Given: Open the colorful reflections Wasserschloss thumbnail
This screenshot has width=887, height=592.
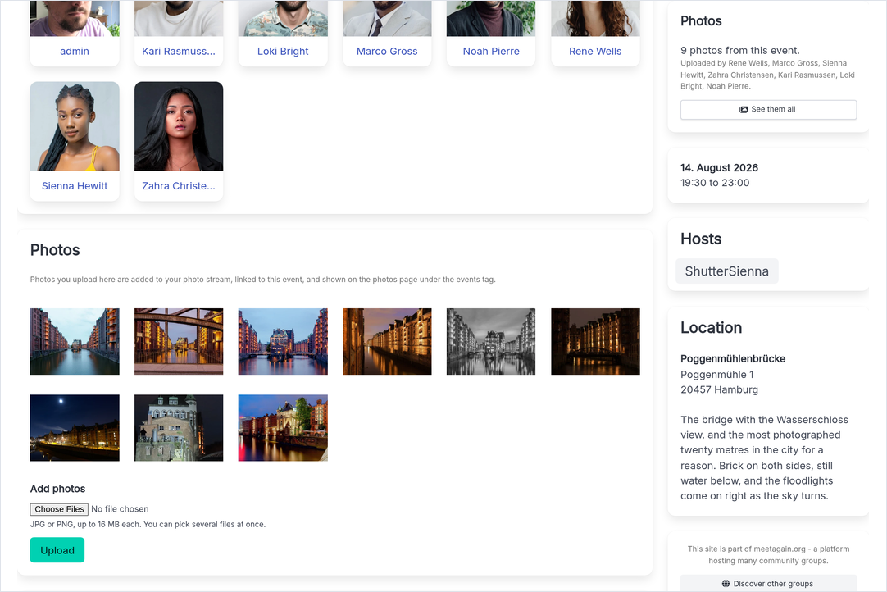Looking at the screenshot, I should click(x=283, y=428).
